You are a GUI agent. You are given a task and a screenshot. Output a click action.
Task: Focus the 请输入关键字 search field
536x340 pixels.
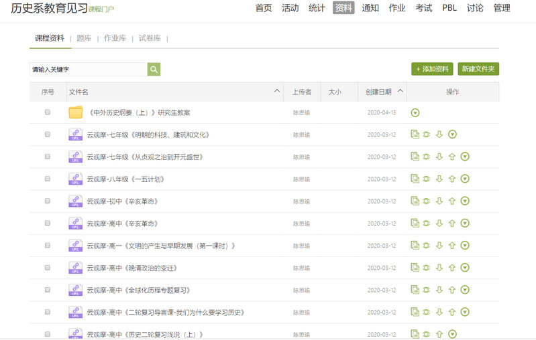(x=88, y=69)
